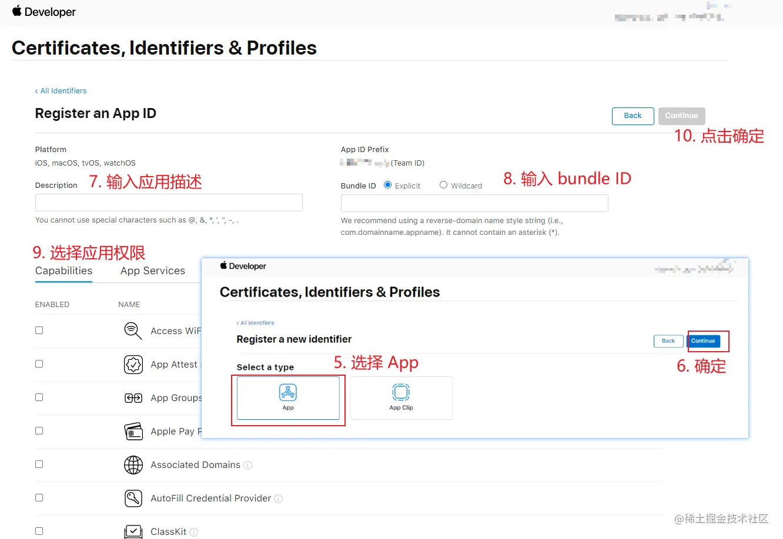Click the iOS, macOS, tvOS, watchOS platform text
Screen dimensions: 783x539
pos(85,163)
